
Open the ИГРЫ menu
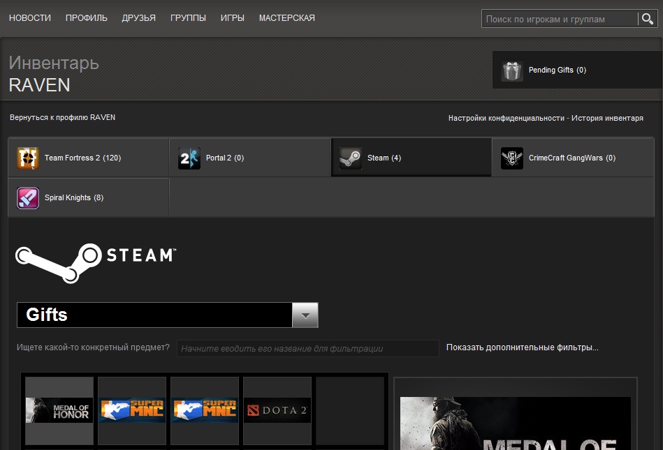pyautogui.click(x=233, y=18)
